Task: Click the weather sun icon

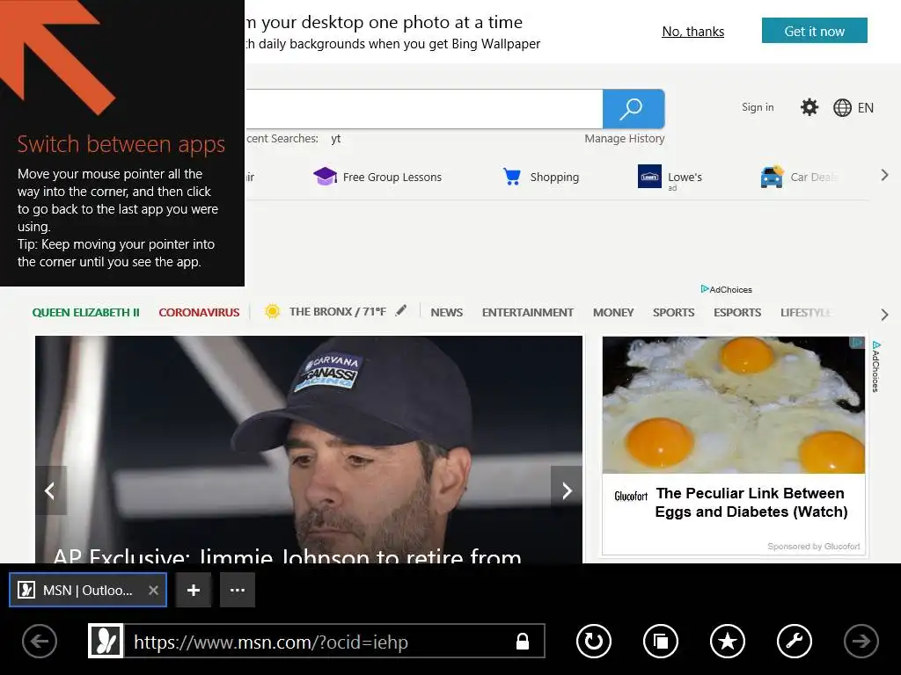Action: pyautogui.click(x=273, y=311)
